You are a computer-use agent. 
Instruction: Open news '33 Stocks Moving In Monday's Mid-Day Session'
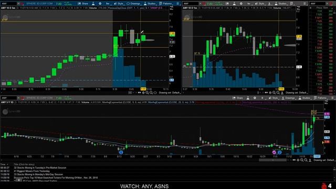[38, 174]
